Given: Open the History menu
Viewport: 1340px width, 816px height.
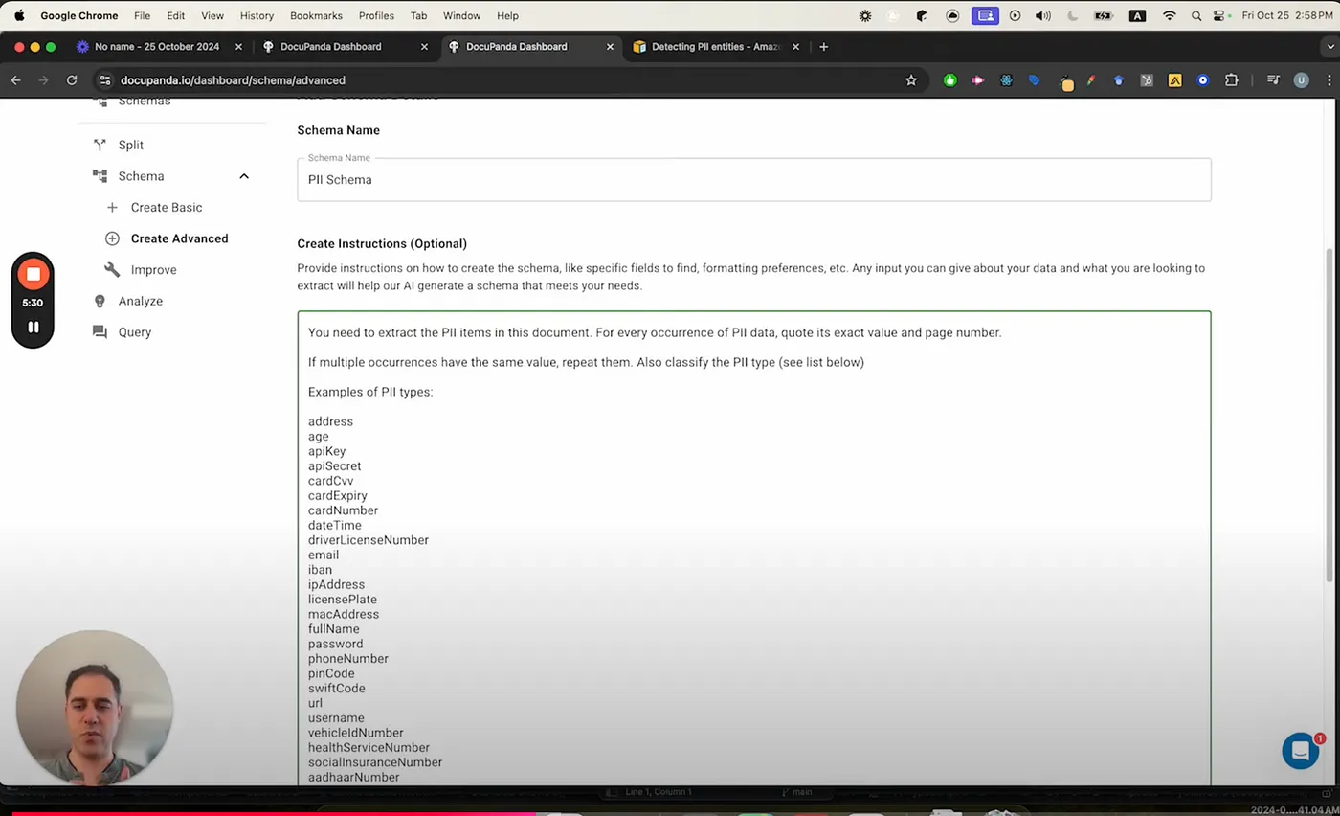Looking at the screenshot, I should pos(257,15).
